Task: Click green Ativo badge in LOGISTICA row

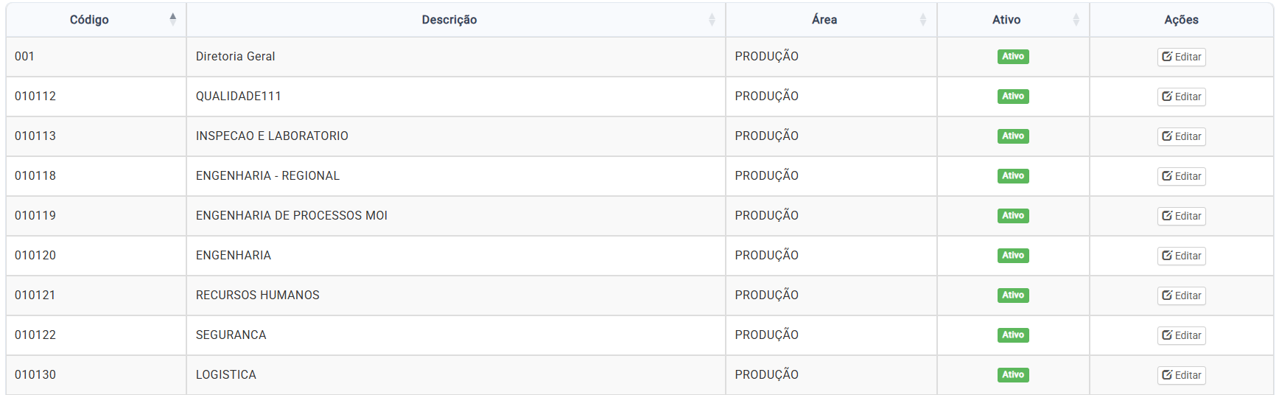Action: 1013,375
